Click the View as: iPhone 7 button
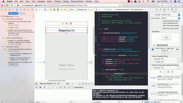Image resolution: width=183 pixels, height=103 pixels. pos(49,84)
